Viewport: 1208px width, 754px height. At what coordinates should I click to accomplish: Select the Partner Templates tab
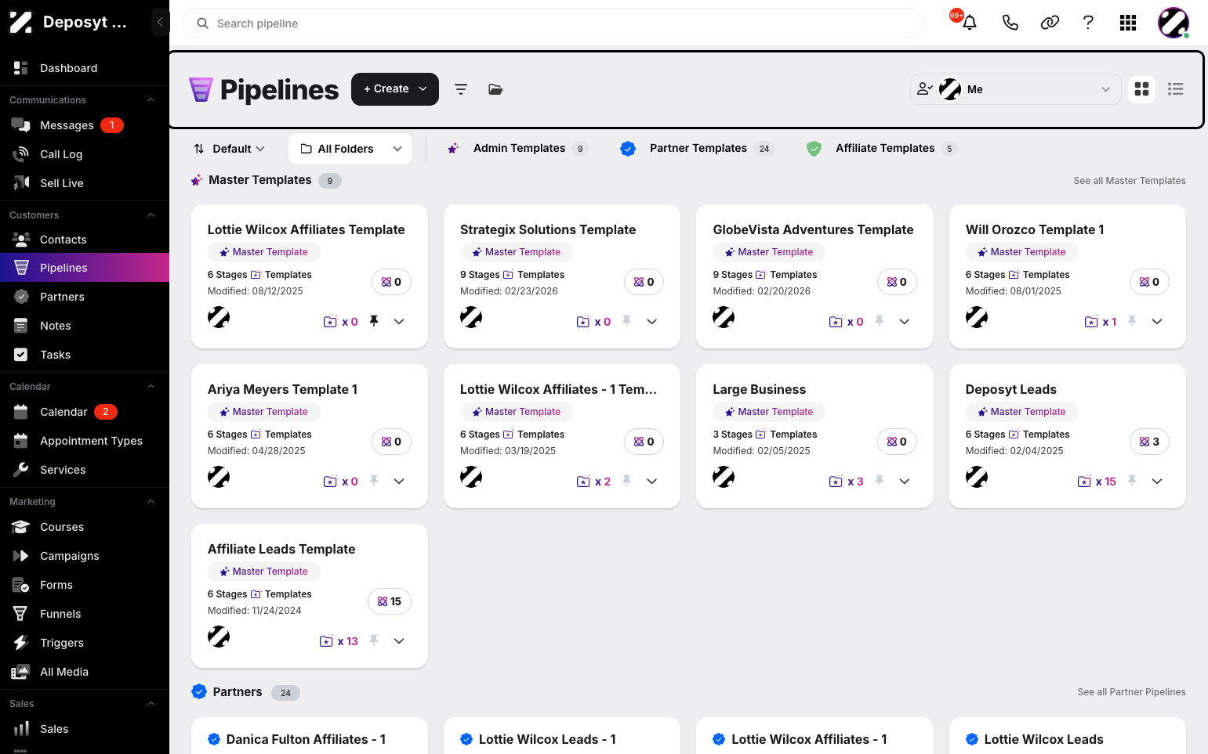point(697,148)
